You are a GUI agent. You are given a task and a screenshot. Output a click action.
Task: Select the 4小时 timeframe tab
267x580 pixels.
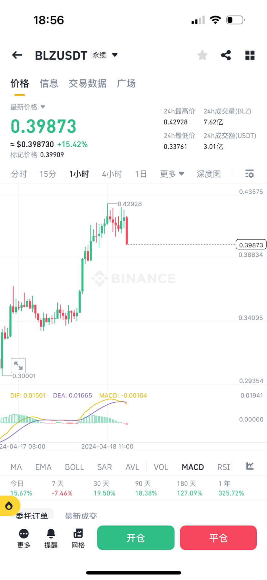112,174
